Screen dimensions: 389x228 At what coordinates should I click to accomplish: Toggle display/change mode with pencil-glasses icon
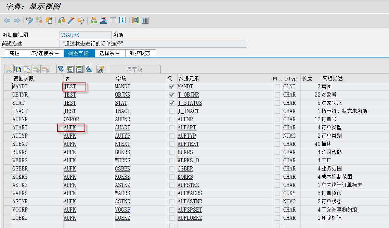[29, 20]
